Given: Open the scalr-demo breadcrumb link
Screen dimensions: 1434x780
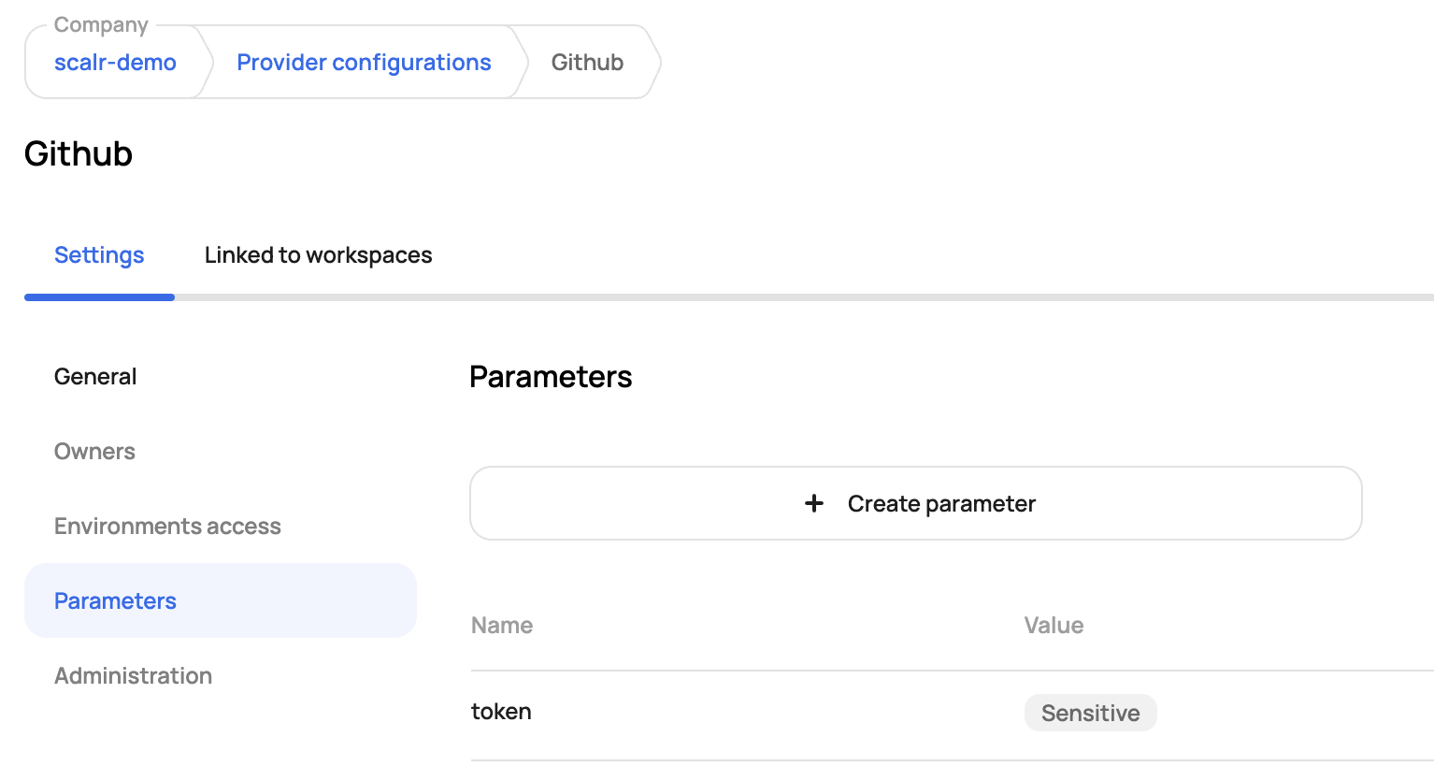Looking at the screenshot, I should pyautogui.click(x=115, y=63).
